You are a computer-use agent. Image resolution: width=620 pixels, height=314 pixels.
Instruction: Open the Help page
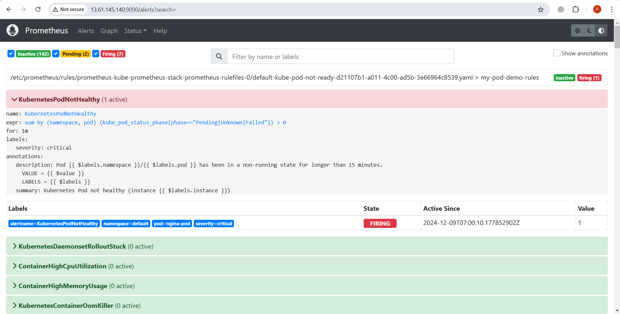point(160,31)
